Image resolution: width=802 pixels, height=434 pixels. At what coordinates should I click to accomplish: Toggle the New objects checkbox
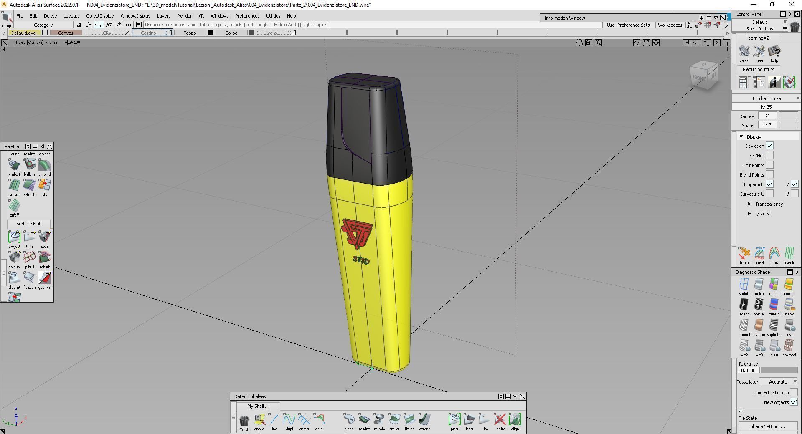(x=794, y=402)
